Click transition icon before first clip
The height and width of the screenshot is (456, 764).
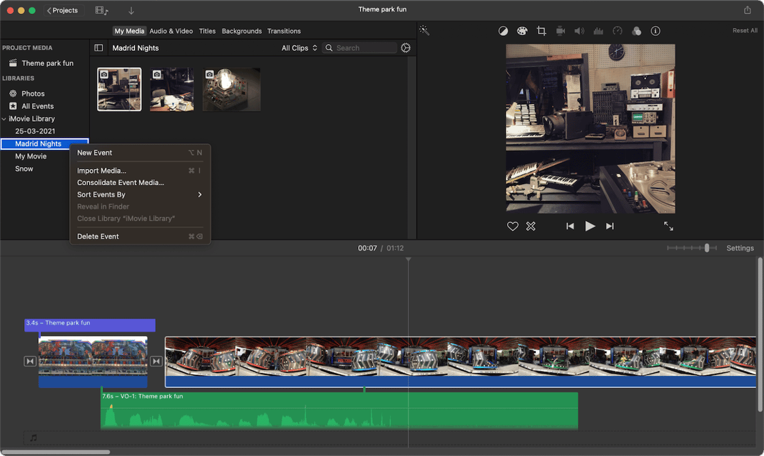coord(30,361)
